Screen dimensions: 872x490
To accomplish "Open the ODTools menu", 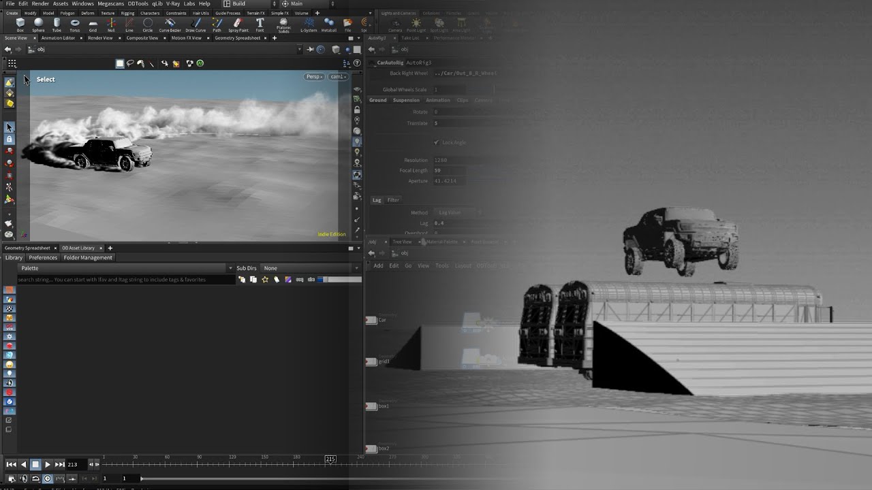I will point(138,3).
